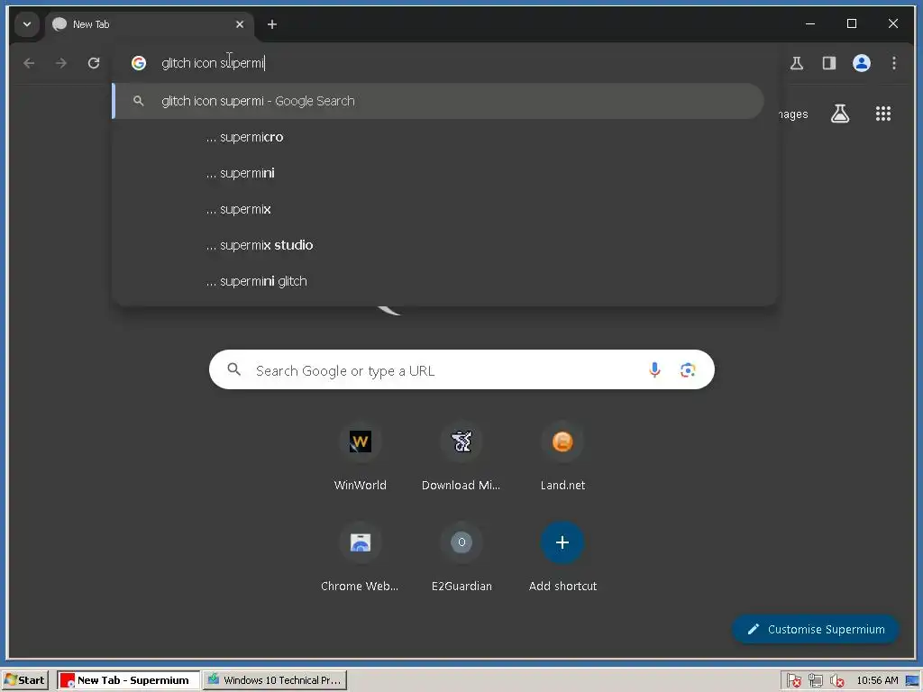Open the Chrome Web... shortcut
This screenshot has width=923, height=692.
click(x=361, y=557)
